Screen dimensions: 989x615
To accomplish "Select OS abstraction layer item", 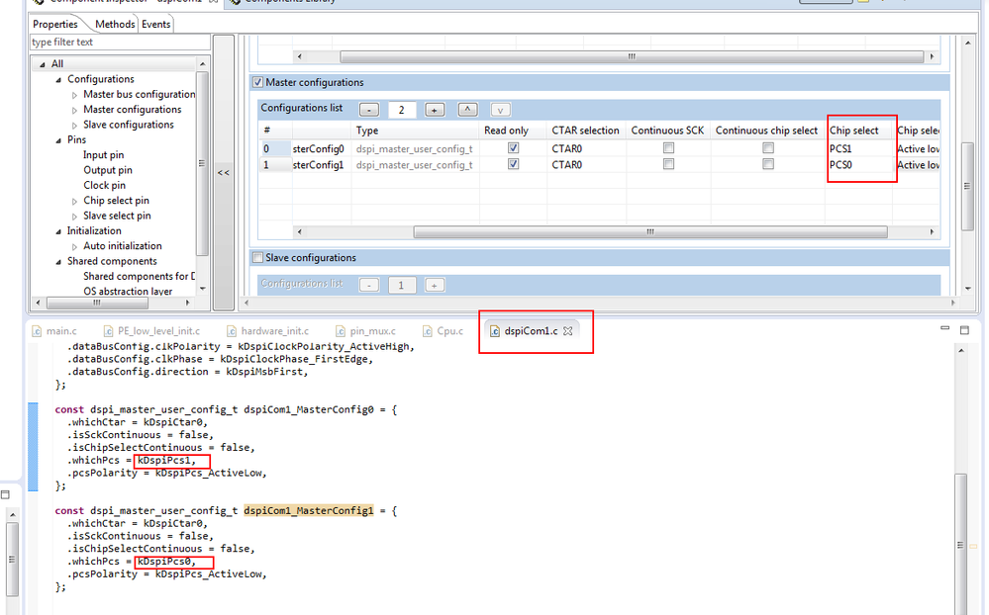I will 128,291.
